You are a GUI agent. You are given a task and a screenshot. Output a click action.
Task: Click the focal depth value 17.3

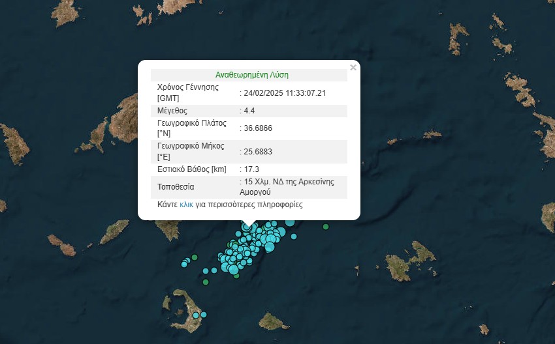coord(251,169)
